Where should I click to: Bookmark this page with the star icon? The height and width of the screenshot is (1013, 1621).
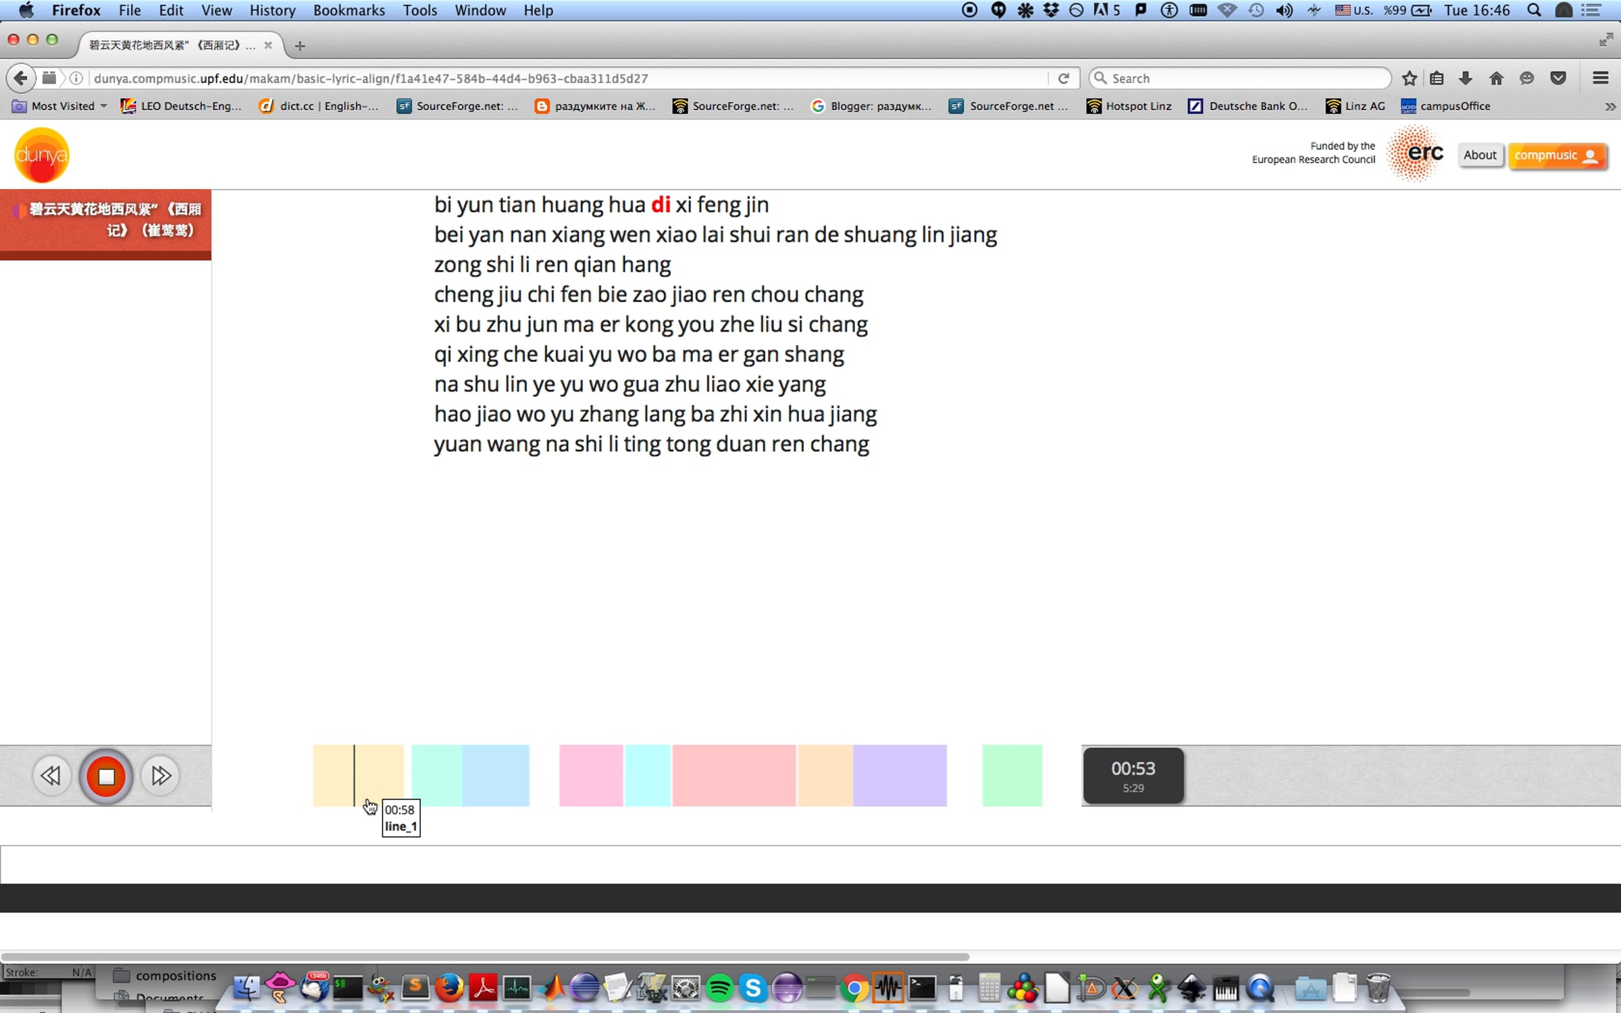1409,78
